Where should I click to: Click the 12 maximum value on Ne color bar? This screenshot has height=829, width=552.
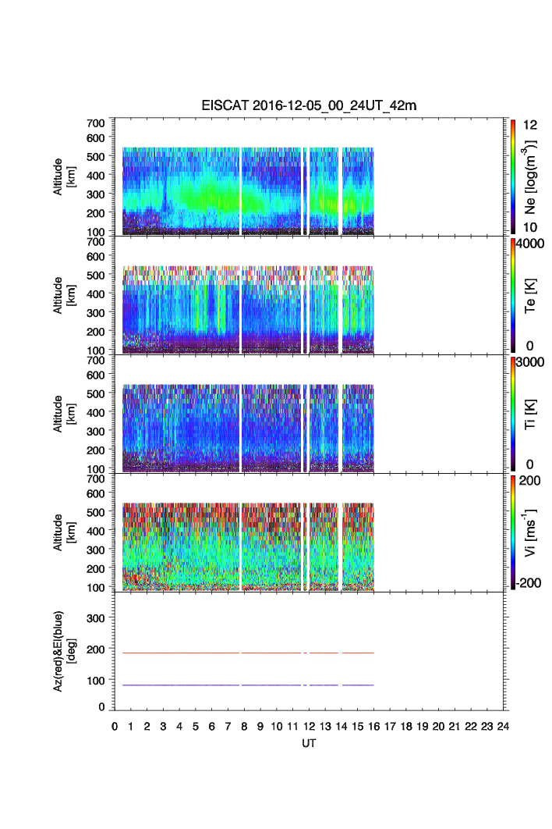click(530, 125)
